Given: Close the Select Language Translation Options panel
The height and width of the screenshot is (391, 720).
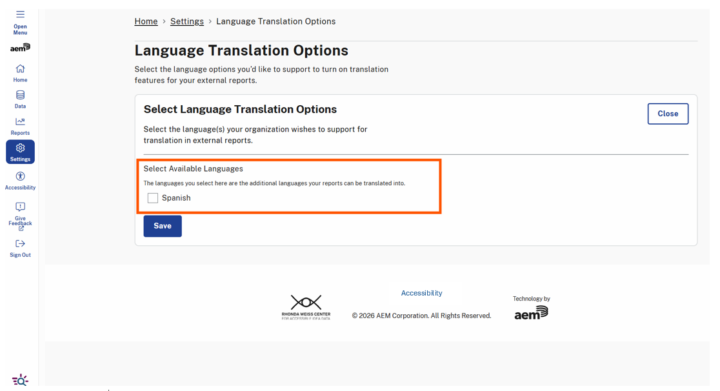Looking at the screenshot, I should (x=668, y=114).
